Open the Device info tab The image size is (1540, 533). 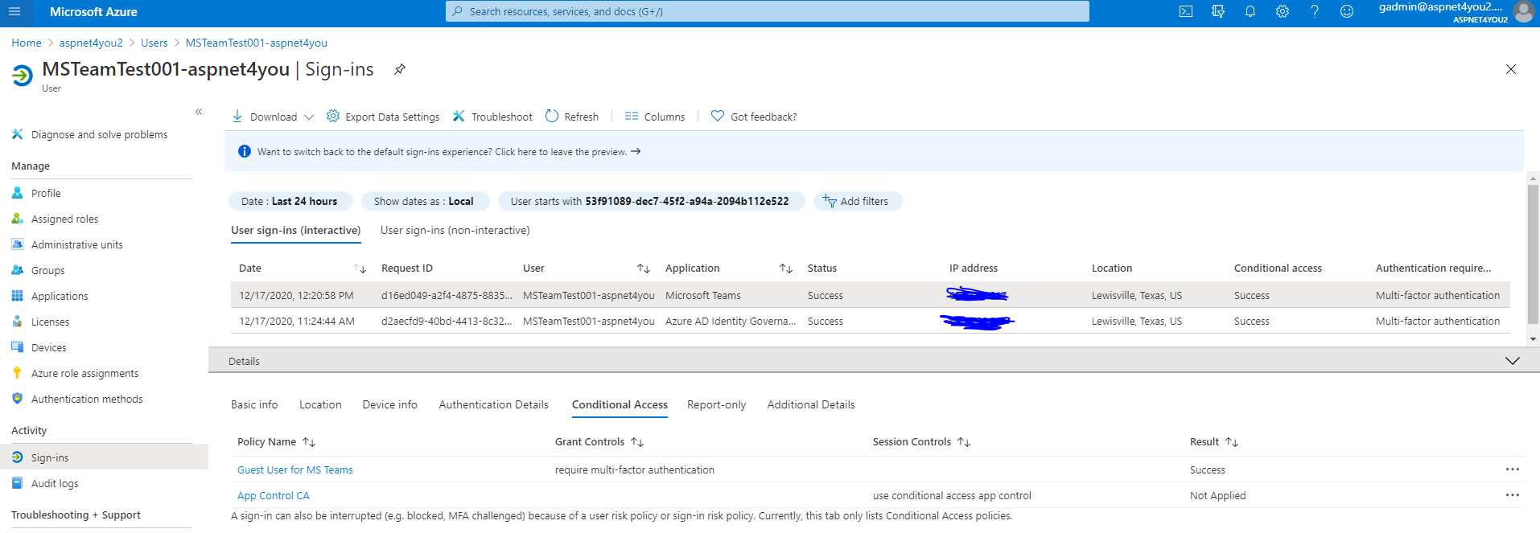coord(389,404)
